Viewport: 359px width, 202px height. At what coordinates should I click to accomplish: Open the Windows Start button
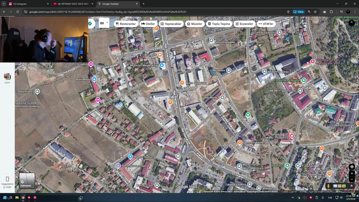pos(5,198)
